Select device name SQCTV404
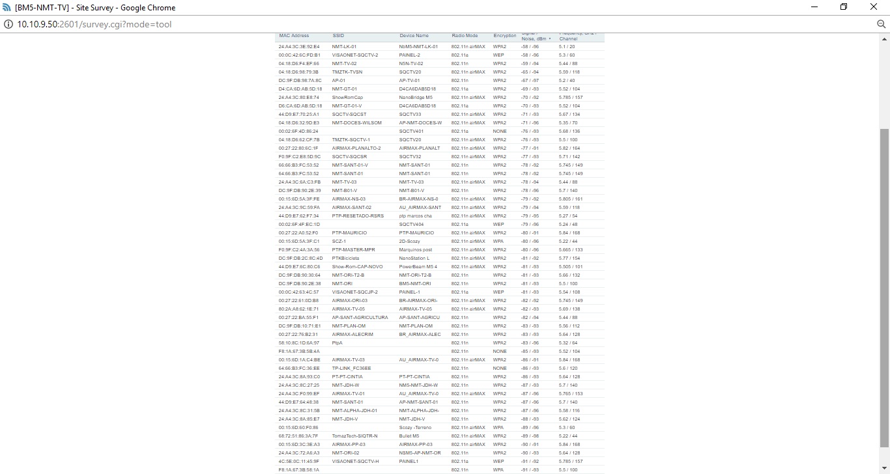 click(x=411, y=225)
